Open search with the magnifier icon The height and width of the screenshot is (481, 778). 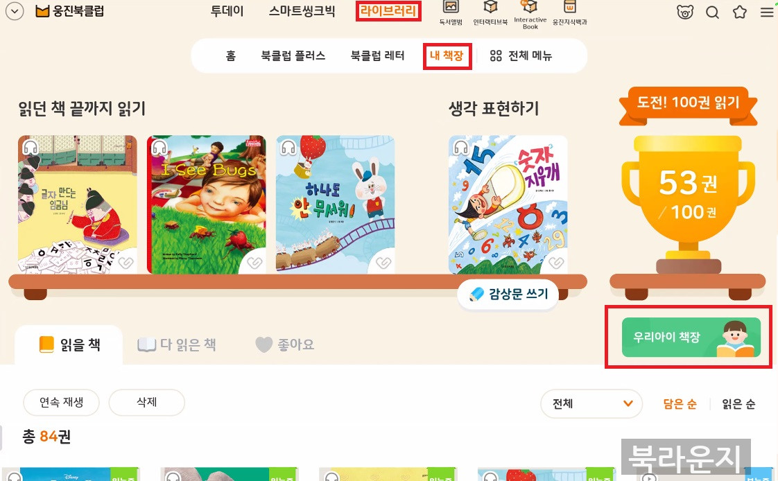click(713, 12)
